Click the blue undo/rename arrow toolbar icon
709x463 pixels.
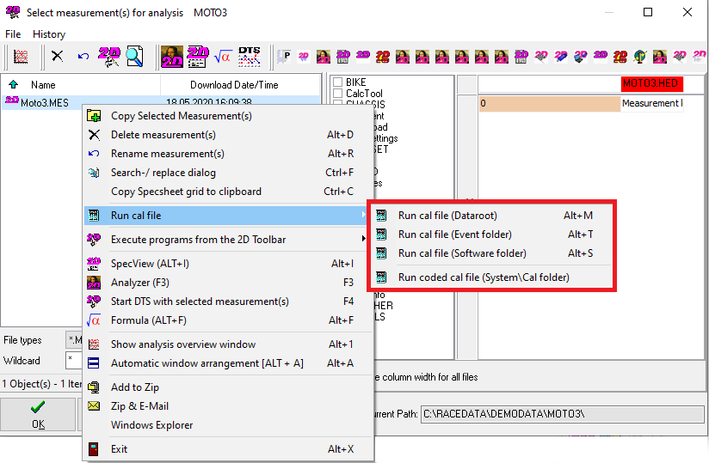click(x=83, y=57)
